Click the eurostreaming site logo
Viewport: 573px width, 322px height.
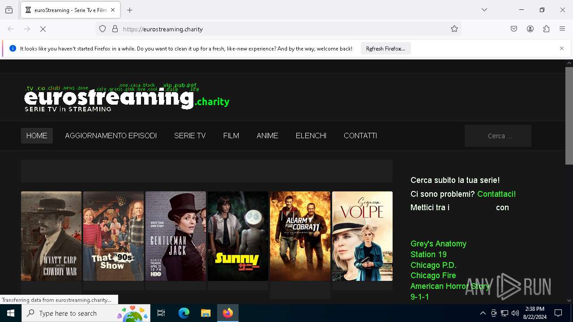click(127, 97)
